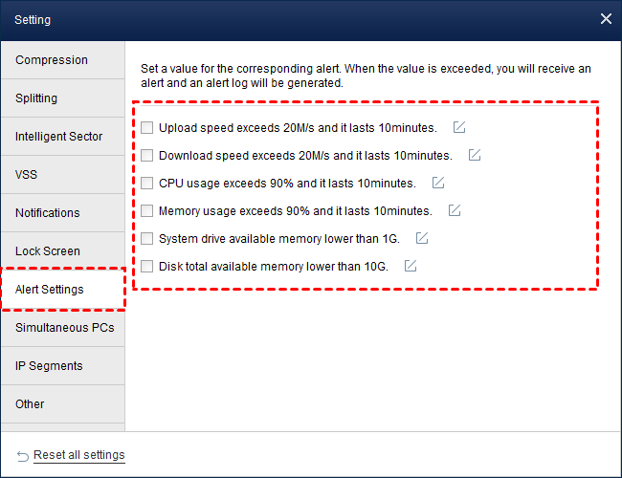Tick the Memory usage exceeds 90% checkbox

click(147, 210)
